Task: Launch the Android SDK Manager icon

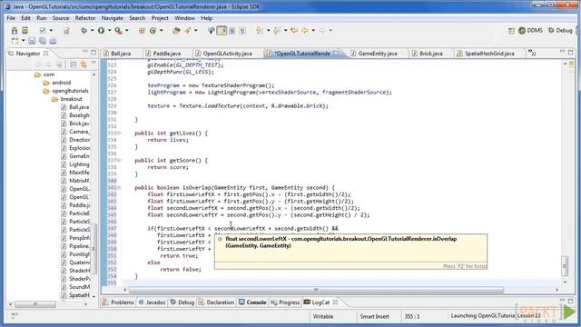Action: (x=15, y=30)
